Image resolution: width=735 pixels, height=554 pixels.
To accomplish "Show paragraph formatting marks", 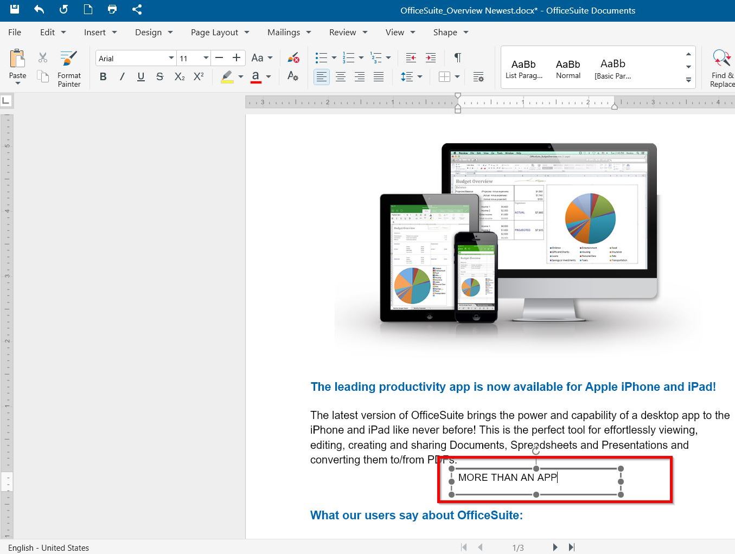I will click(457, 57).
